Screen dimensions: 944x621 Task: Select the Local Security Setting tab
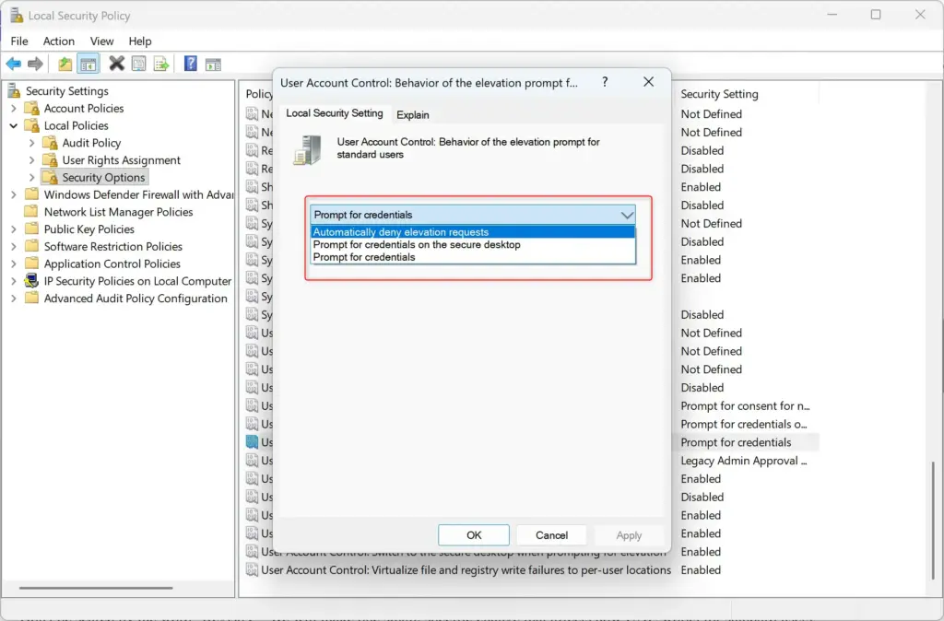tap(334, 113)
